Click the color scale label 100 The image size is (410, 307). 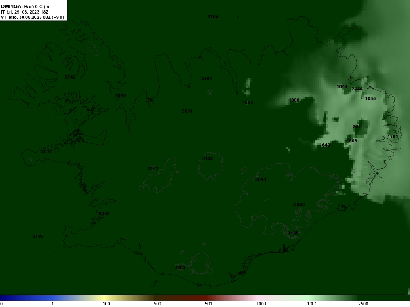point(107,304)
